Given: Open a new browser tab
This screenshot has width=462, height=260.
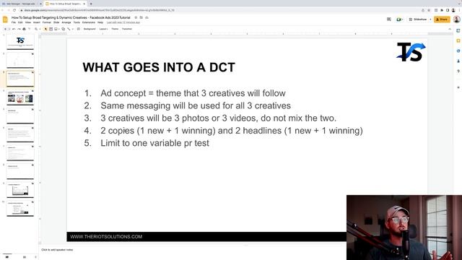Looking at the screenshot, I should [x=91, y=4].
